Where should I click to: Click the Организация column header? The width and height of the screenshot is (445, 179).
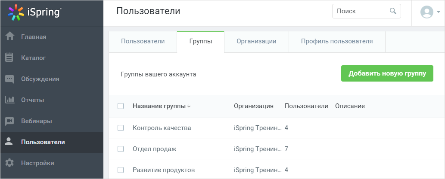[254, 106]
